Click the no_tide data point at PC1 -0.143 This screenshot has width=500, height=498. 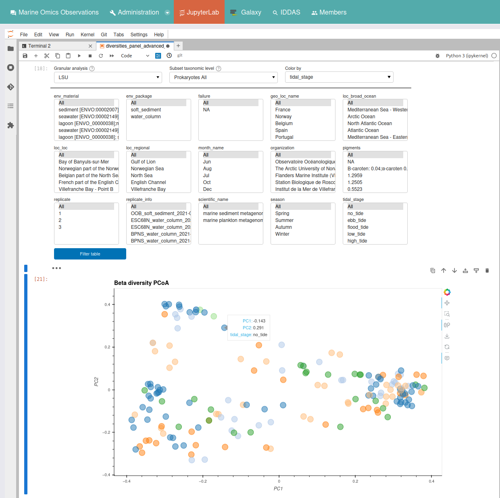coord(224,328)
